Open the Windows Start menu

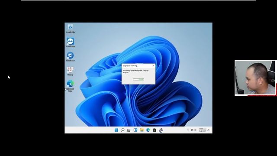coord(116,130)
